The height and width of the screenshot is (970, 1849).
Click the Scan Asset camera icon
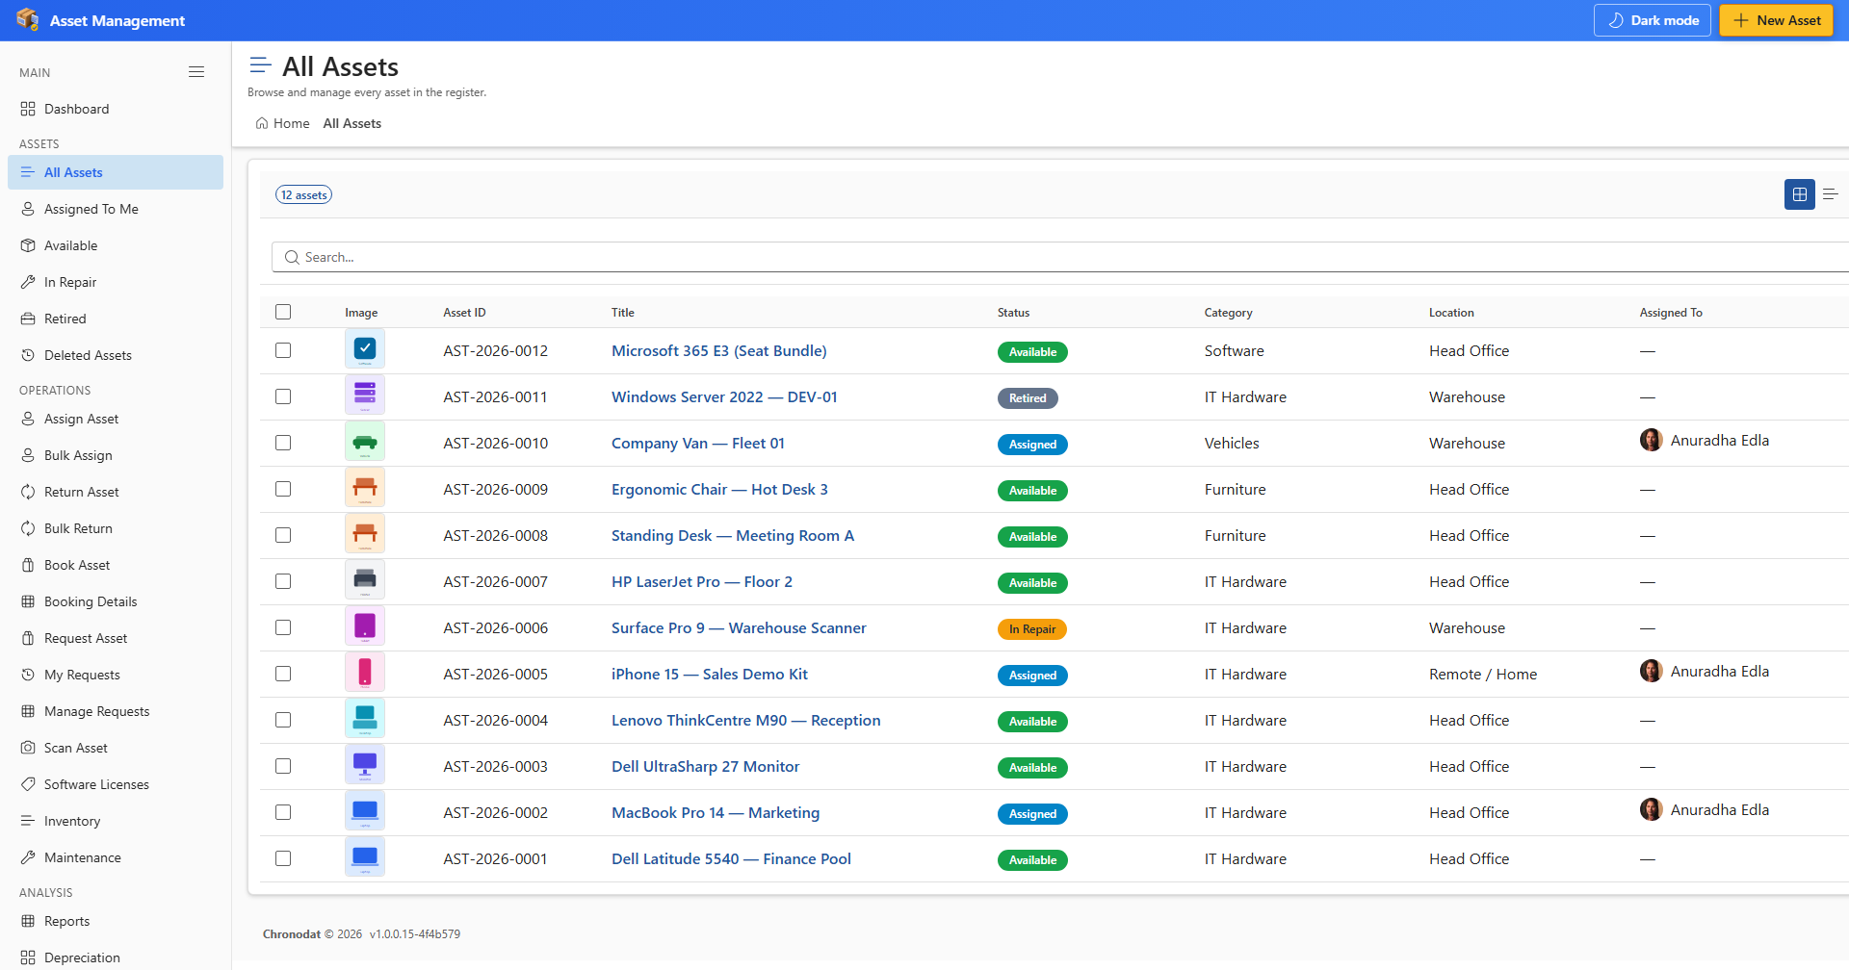tap(28, 748)
